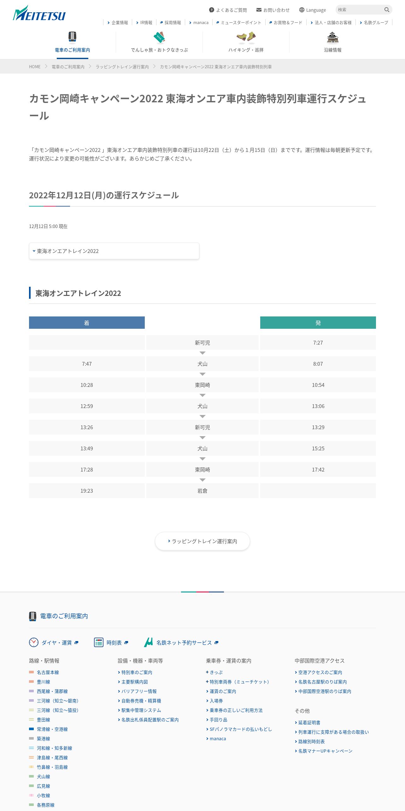Open the 企業情報 menu item
Image resolution: width=405 pixels, height=811 pixels.
[x=118, y=23]
